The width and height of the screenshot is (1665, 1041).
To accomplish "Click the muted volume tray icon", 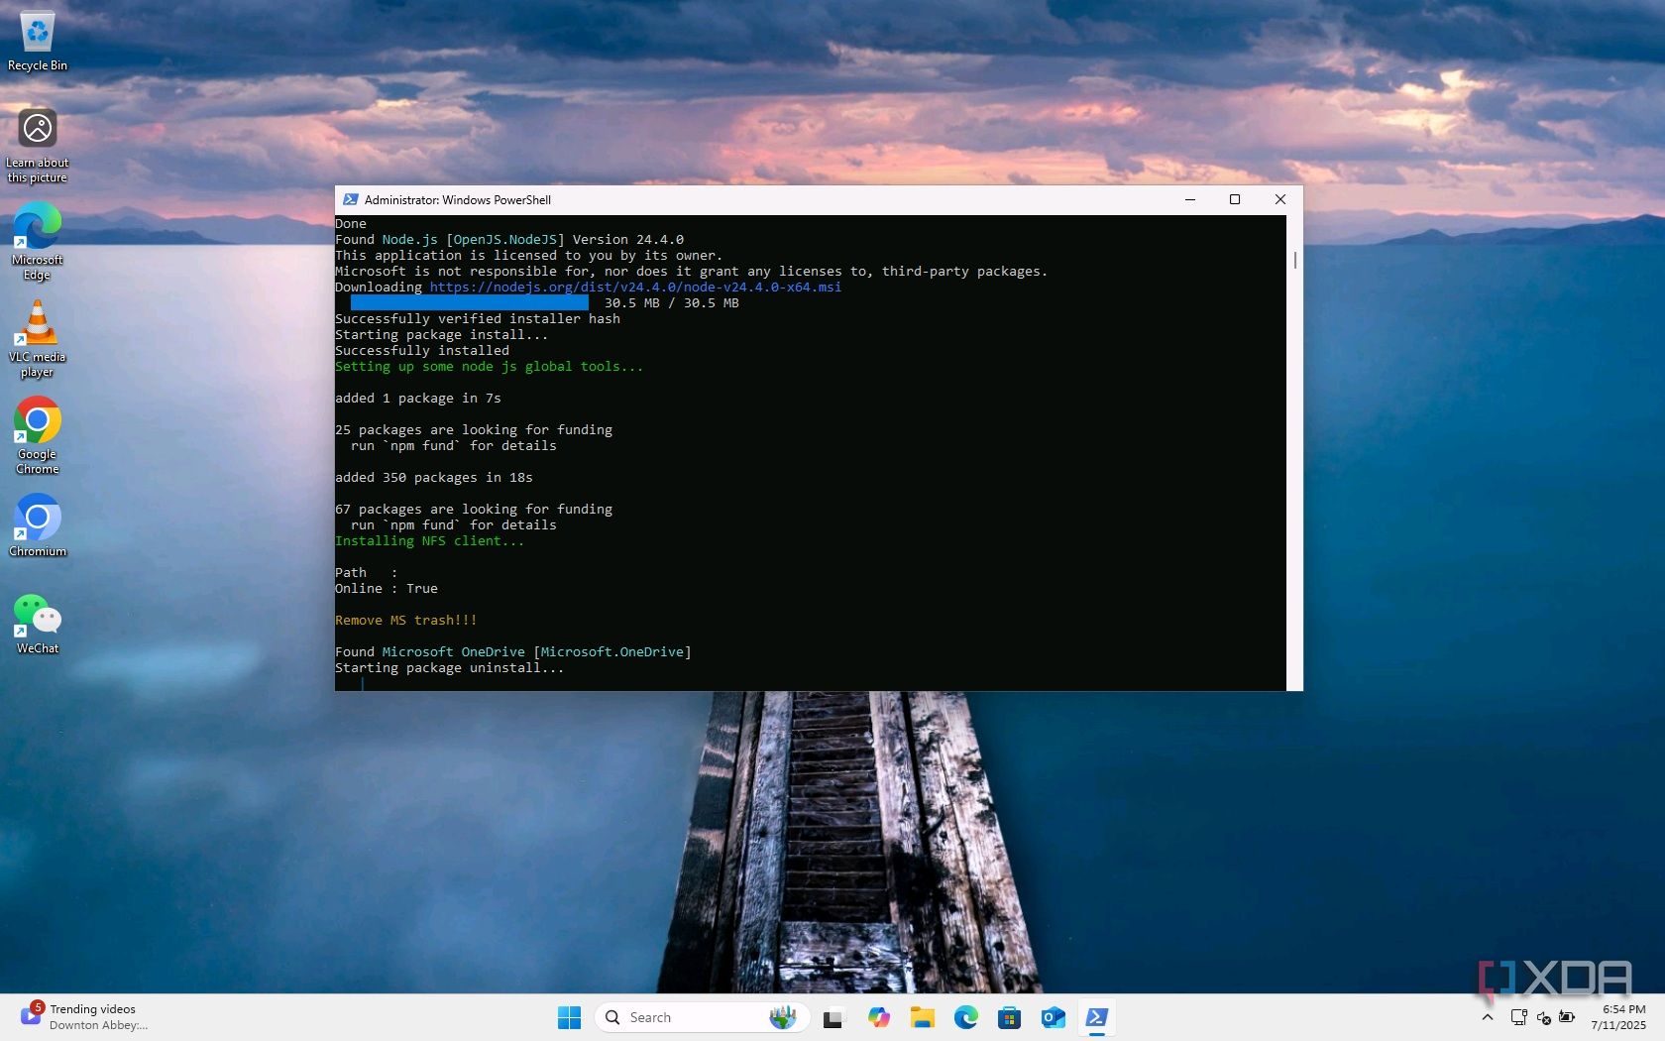I will pyautogui.click(x=1543, y=1017).
